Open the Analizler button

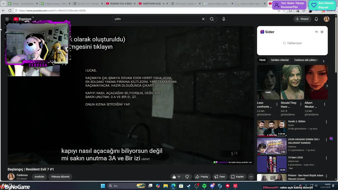tap(39, 177)
